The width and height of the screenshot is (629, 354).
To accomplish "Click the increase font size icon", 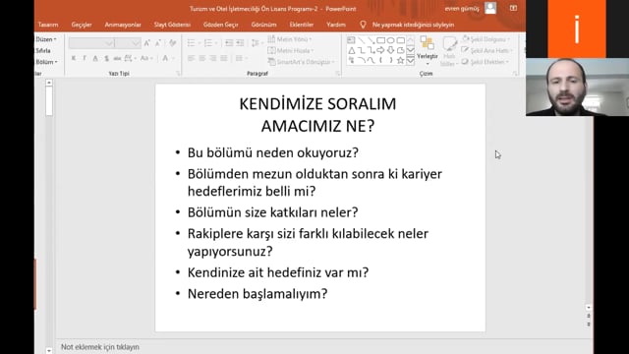I will click(x=147, y=43).
